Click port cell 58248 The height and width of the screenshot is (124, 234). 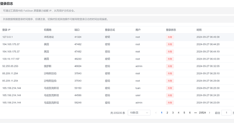coord(78,103)
